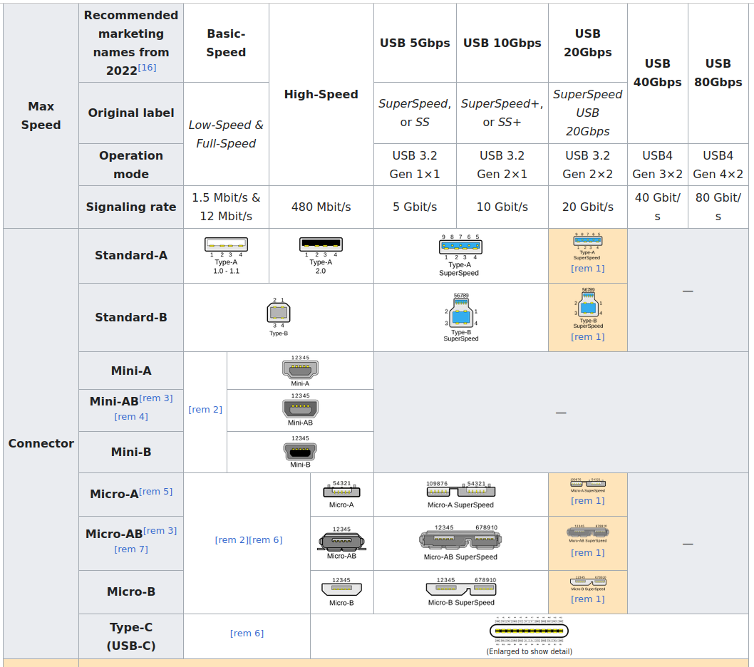754x667 pixels.
Task: Open [rem 2] link in Micro connector rows
Action: point(232,540)
